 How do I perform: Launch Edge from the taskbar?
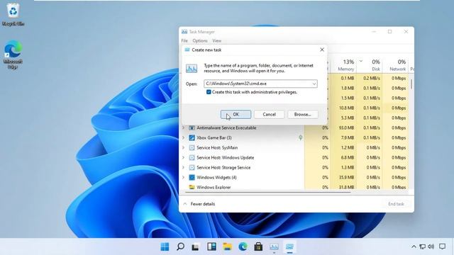click(243, 246)
